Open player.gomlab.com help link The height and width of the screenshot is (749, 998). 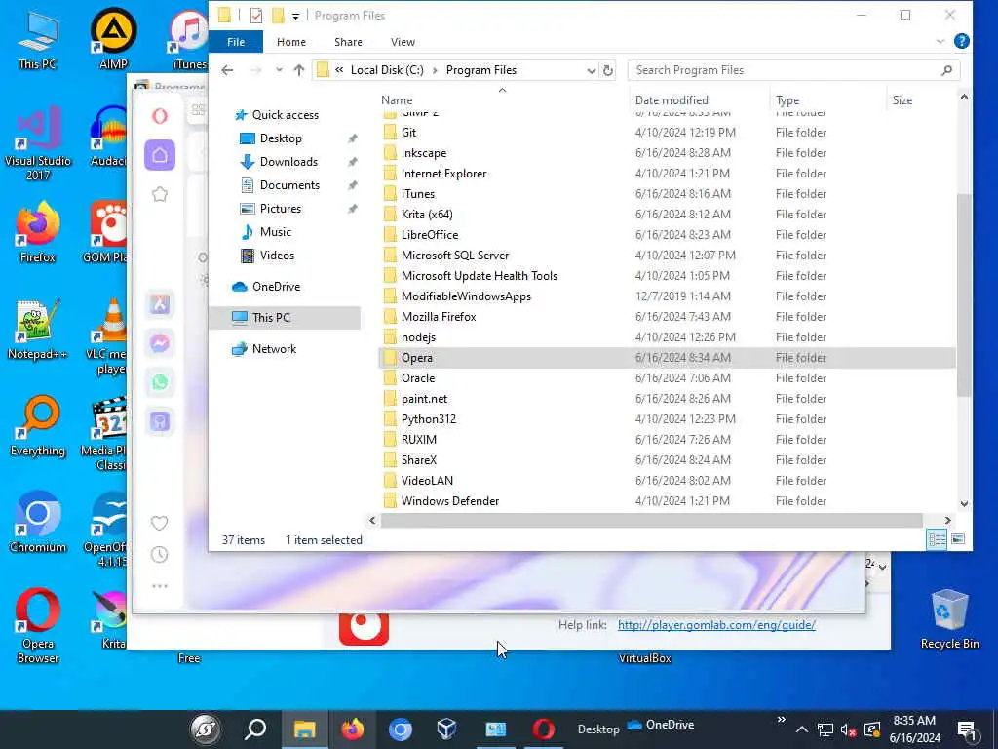click(716, 625)
